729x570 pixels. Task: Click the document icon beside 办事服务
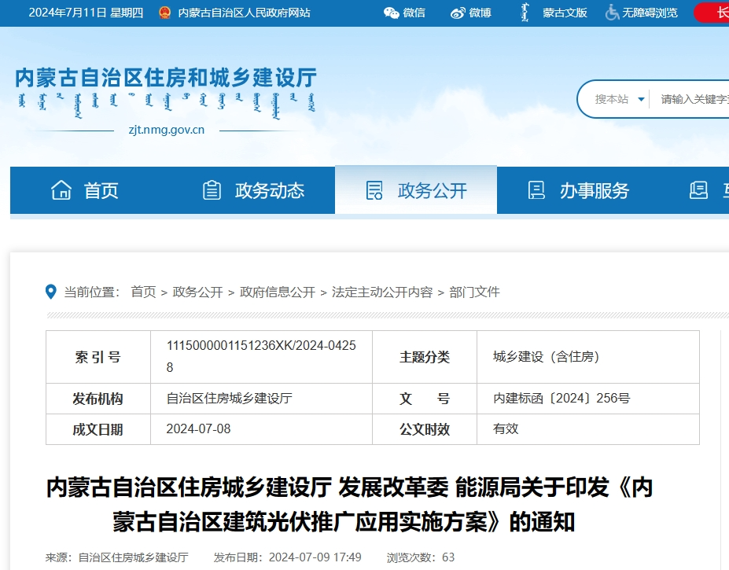[x=536, y=190]
